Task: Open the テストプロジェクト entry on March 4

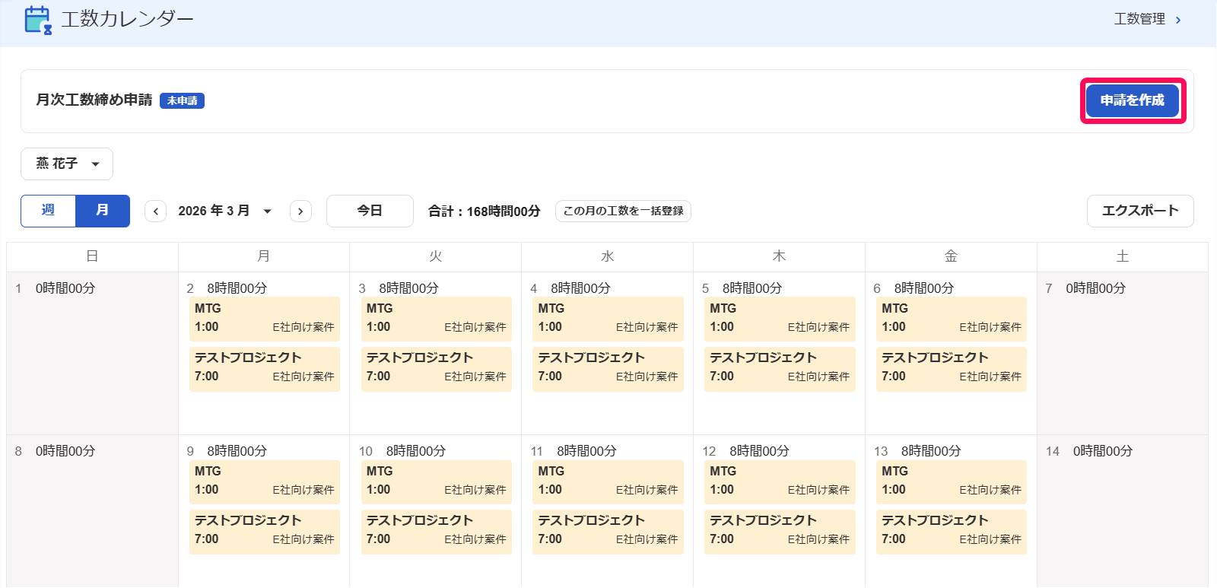Action: click(608, 368)
